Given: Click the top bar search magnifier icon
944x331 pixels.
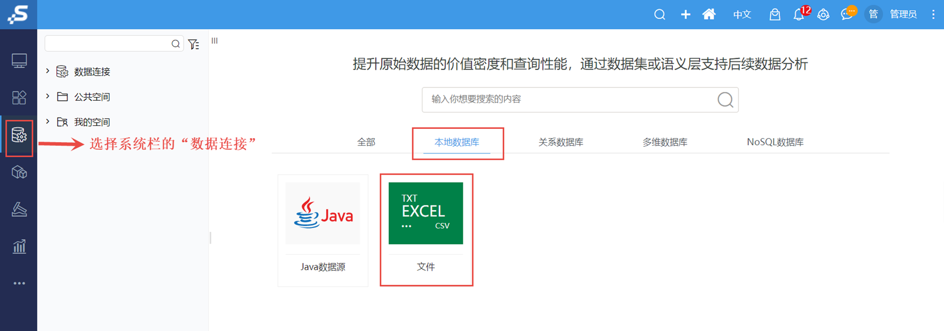Looking at the screenshot, I should click(x=660, y=15).
